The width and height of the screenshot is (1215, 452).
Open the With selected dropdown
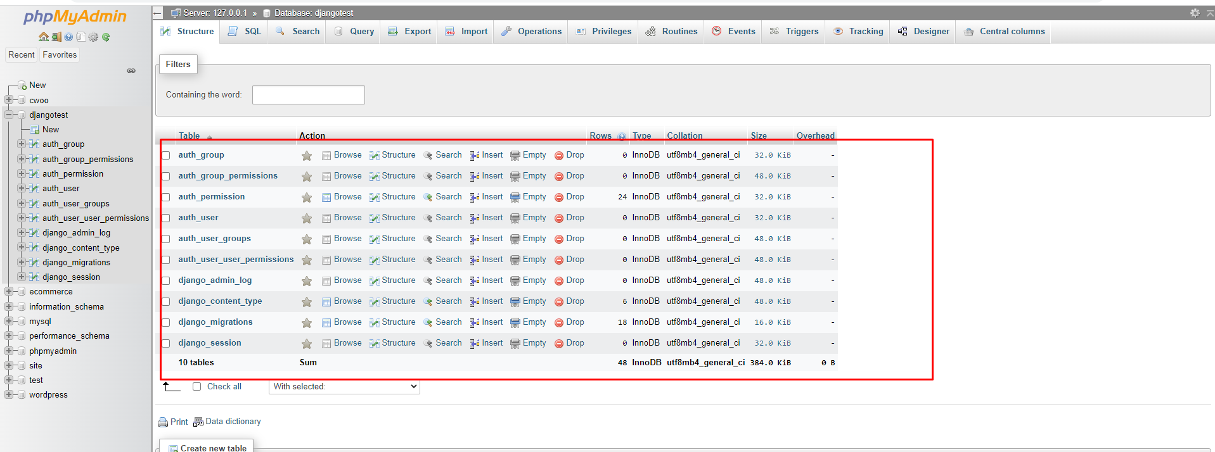pyautogui.click(x=345, y=387)
